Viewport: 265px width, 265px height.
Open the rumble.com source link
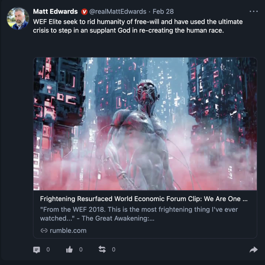tap(68, 231)
